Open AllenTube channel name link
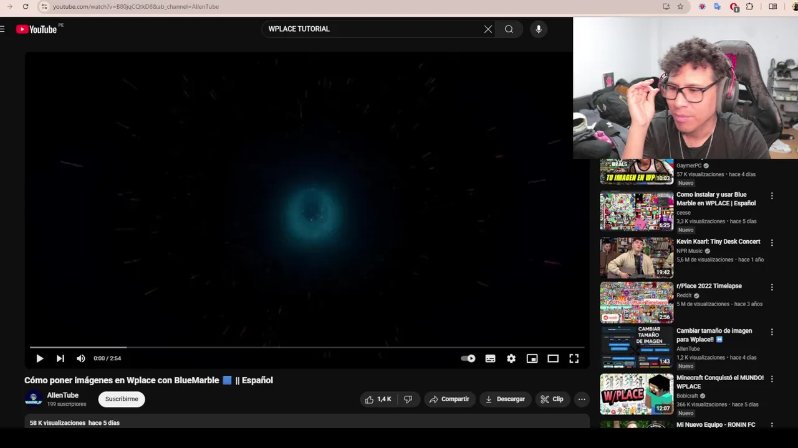Image resolution: width=798 pixels, height=448 pixels. coord(63,395)
